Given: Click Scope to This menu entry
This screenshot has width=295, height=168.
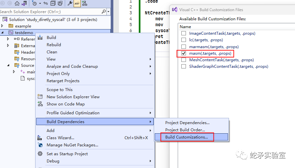Looking at the screenshot, I should 95,90.
